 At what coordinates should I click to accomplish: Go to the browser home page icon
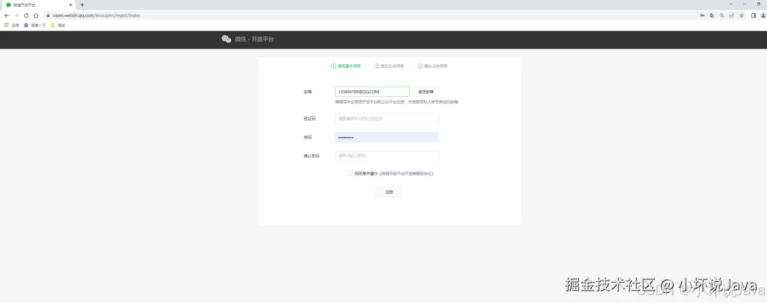coord(36,15)
